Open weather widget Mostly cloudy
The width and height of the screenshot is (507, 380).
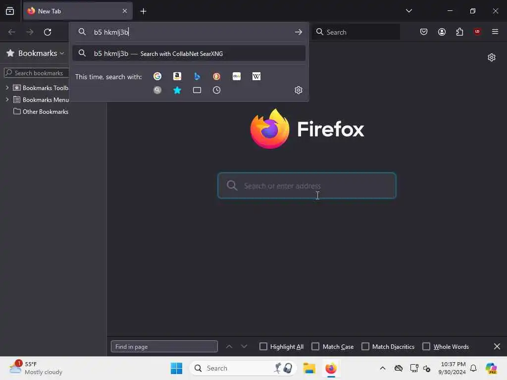click(36, 368)
